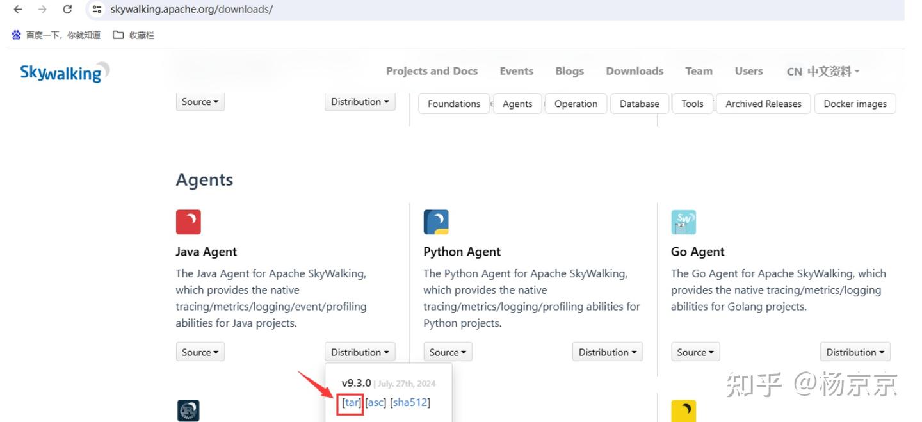
Task: Reload the page with refresh icon
Action: click(67, 10)
